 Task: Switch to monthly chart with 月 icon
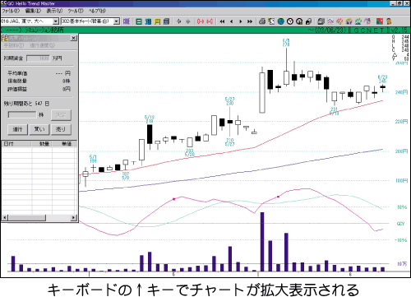click(x=157, y=21)
